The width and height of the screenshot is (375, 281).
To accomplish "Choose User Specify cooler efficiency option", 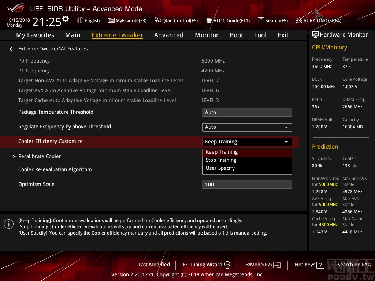I will (220, 168).
